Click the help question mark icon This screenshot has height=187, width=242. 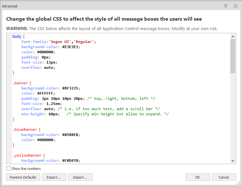[x=226, y=6]
